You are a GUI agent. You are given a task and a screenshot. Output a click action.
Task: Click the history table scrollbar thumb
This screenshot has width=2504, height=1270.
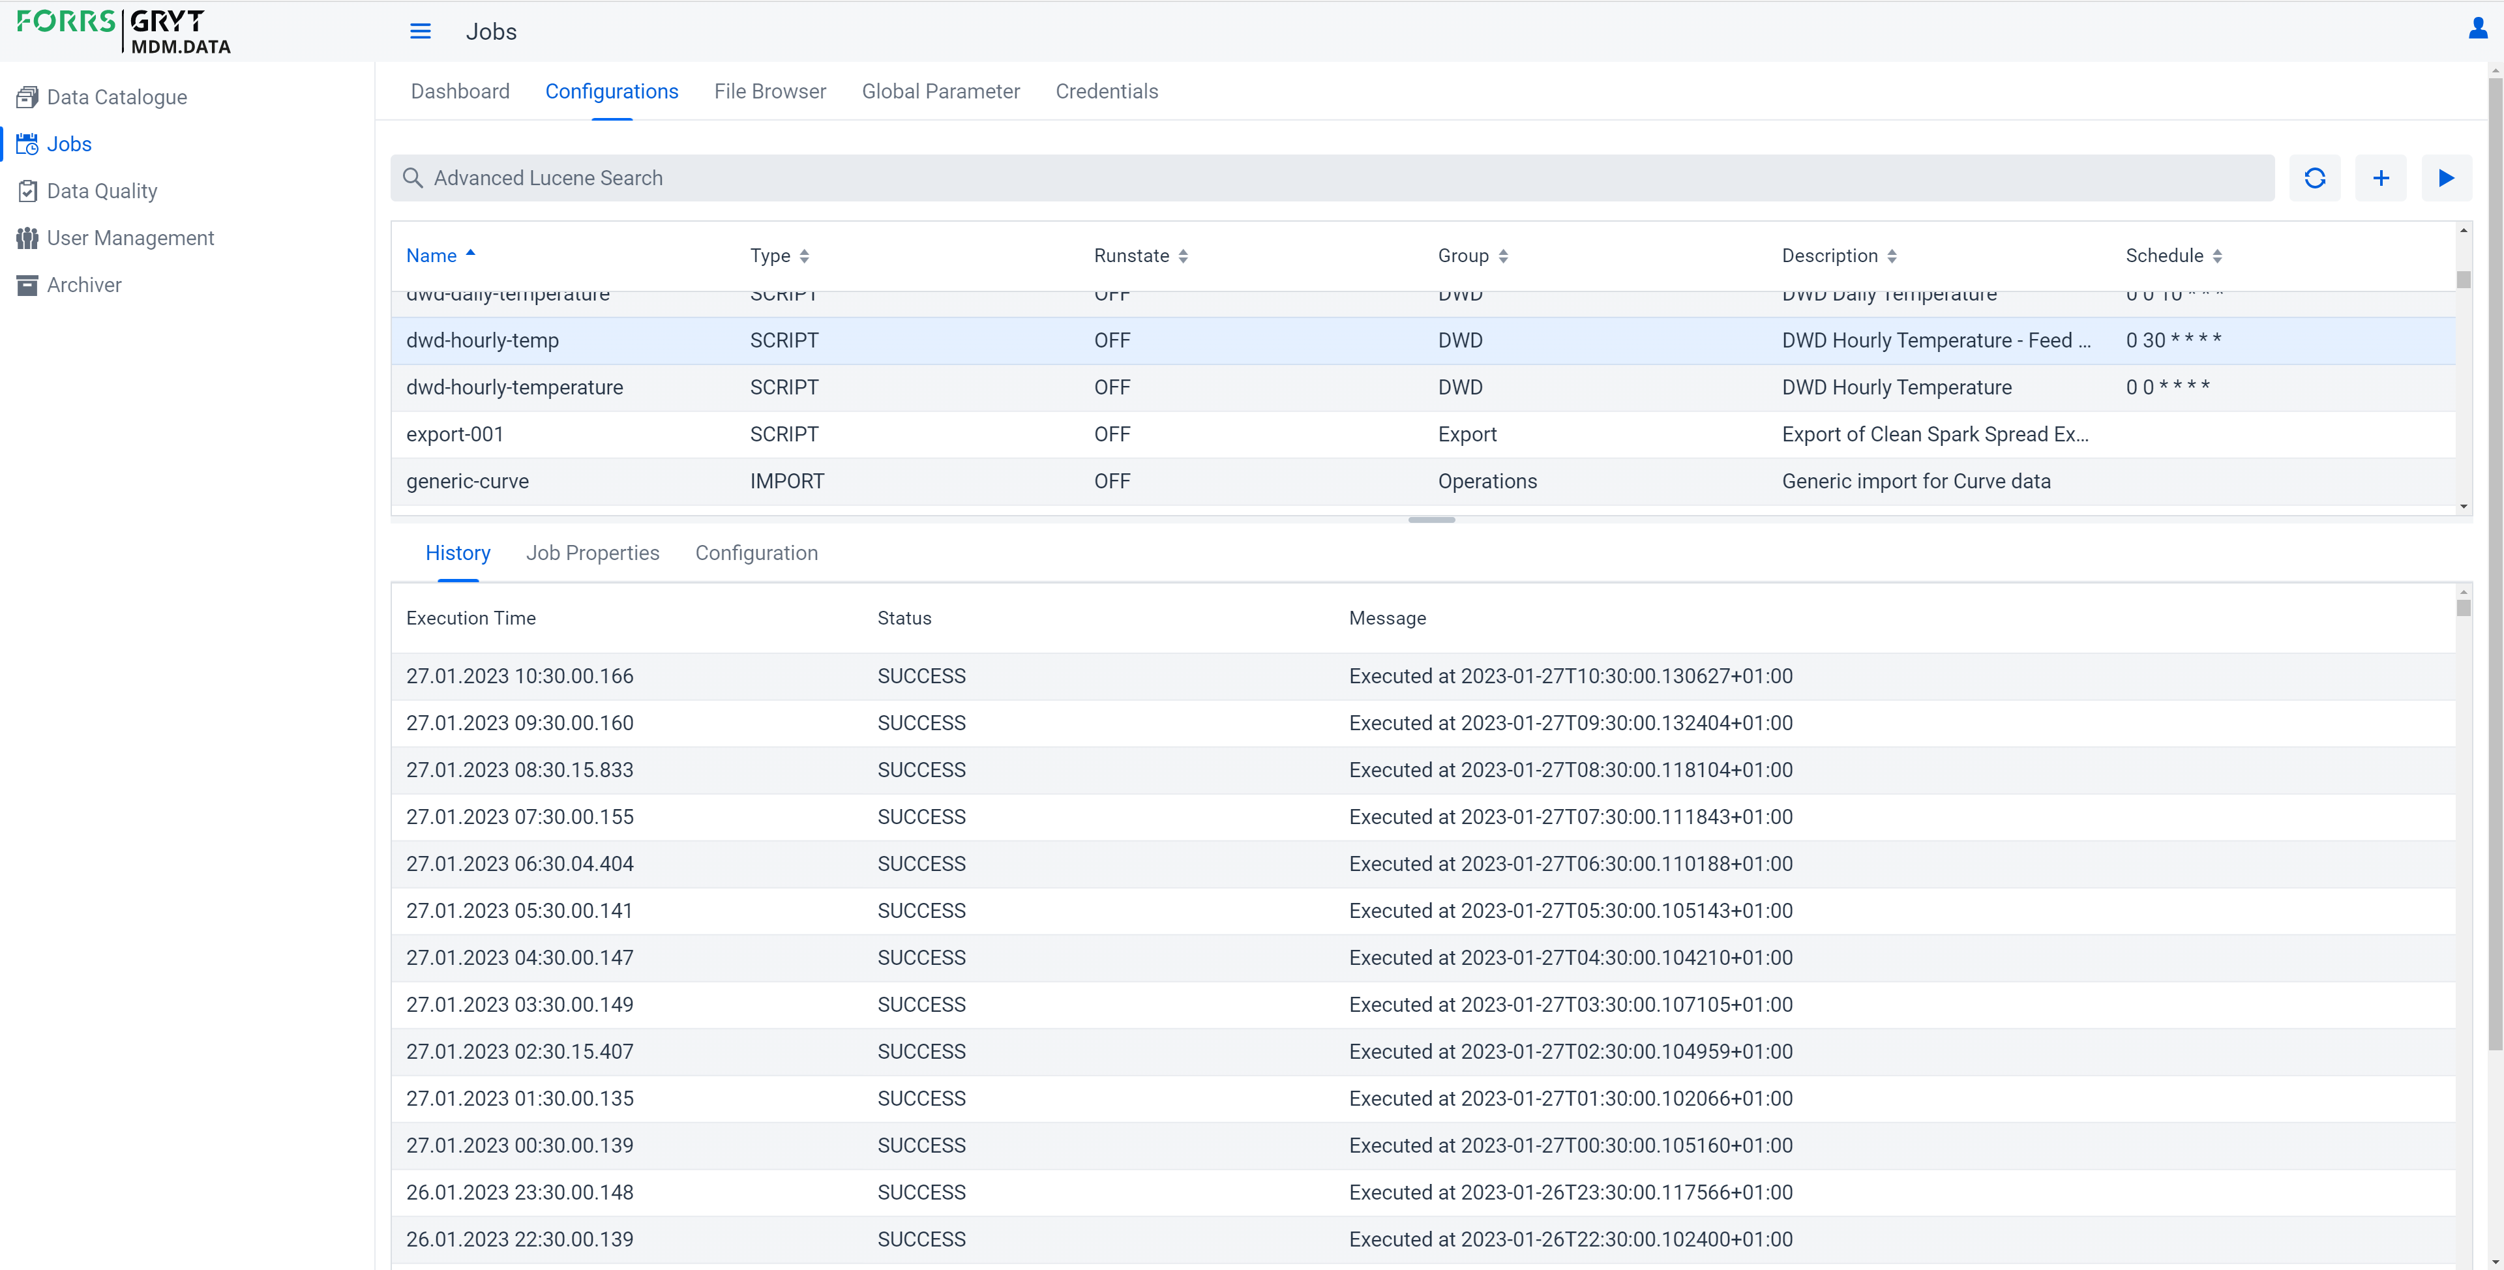coord(2462,608)
